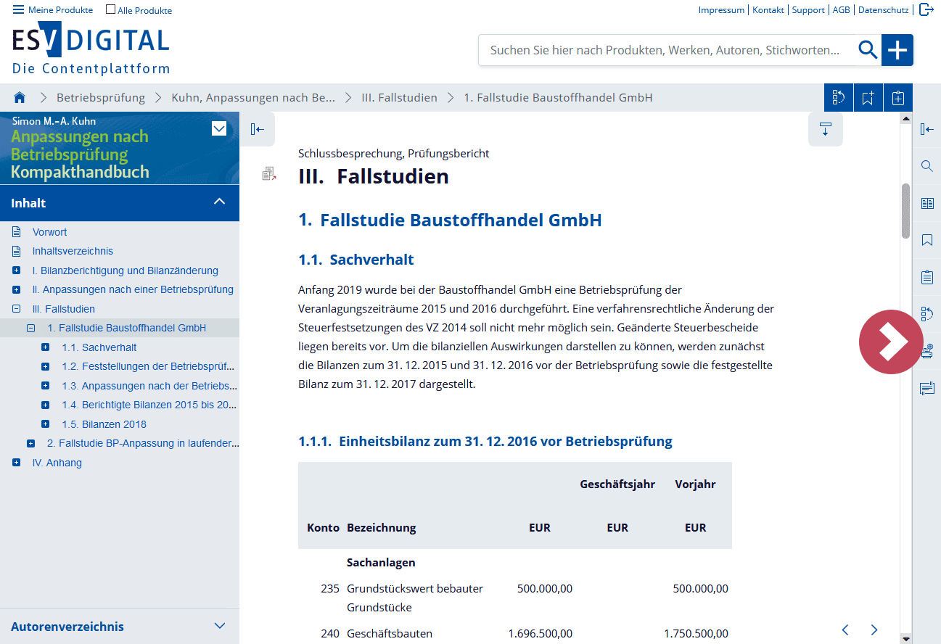
Task: Click the history icon in the right sidebar
Action: tap(926, 314)
